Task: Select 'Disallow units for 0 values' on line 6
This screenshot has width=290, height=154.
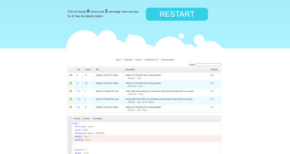Action: 107,83
